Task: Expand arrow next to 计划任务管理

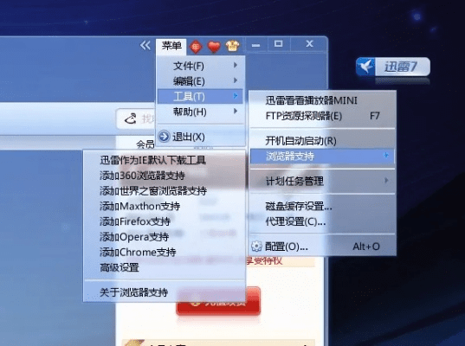Action: pyautogui.click(x=386, y=180)
